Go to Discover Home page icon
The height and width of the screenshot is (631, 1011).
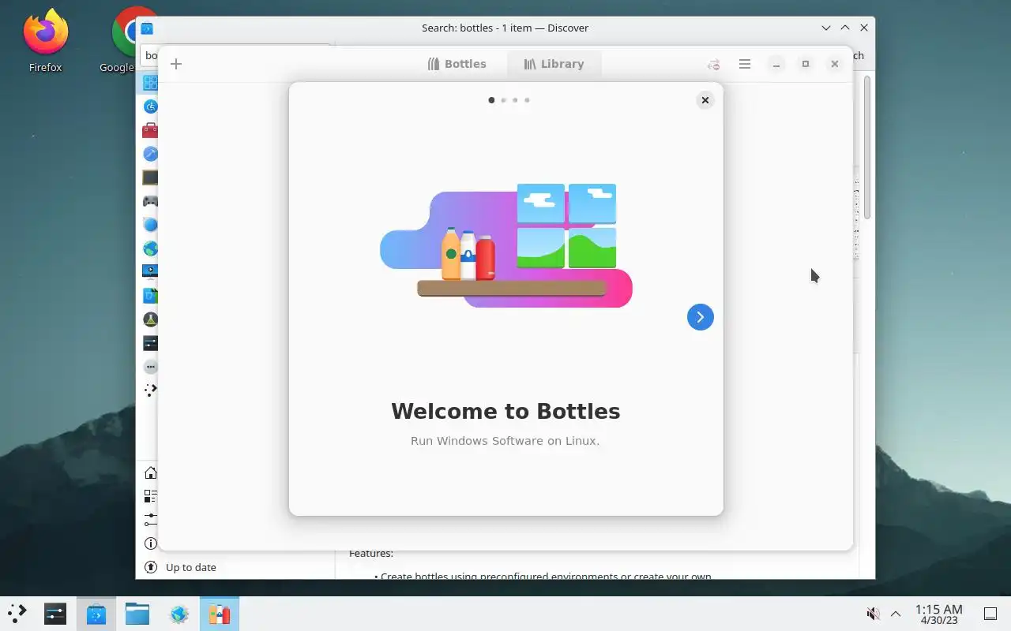[x=150, y=473]
